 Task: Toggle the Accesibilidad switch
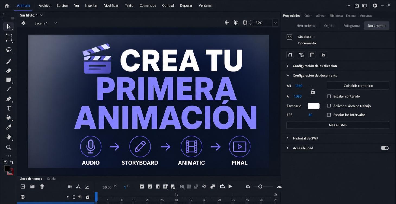[x=385, y=148]
